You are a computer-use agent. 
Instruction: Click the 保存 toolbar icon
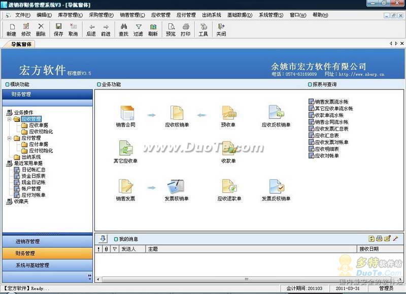pyautogui.click(x=58, y=29)
